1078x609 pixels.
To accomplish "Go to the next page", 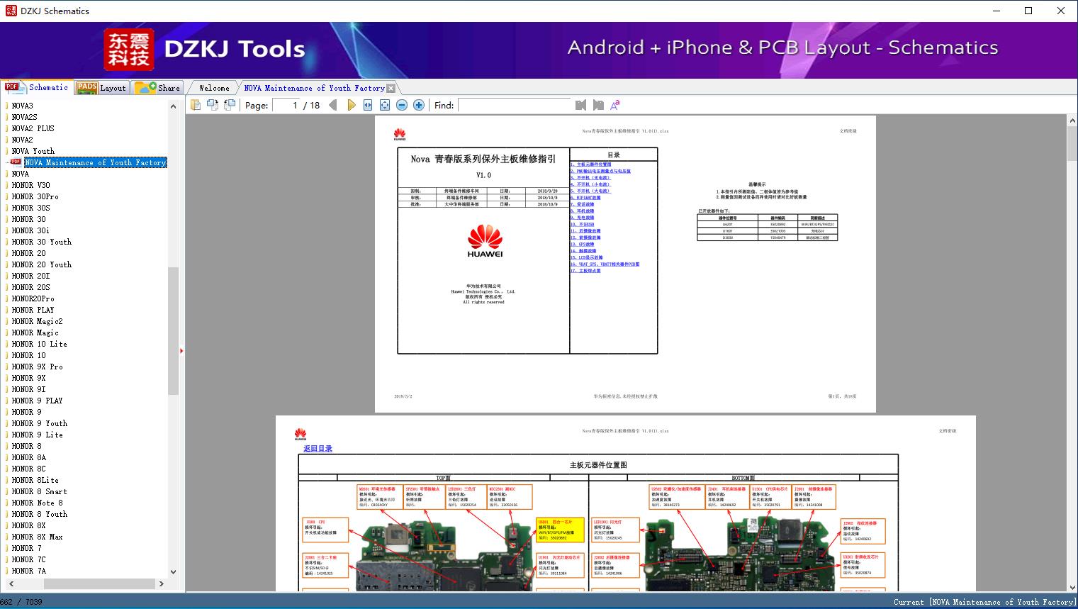I will (351, 105).
